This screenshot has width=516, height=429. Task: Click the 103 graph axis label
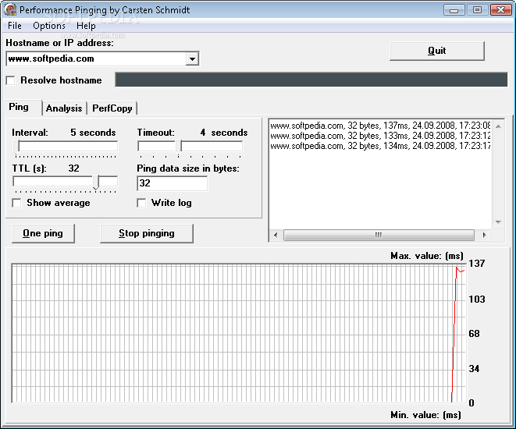click(477, 300)
